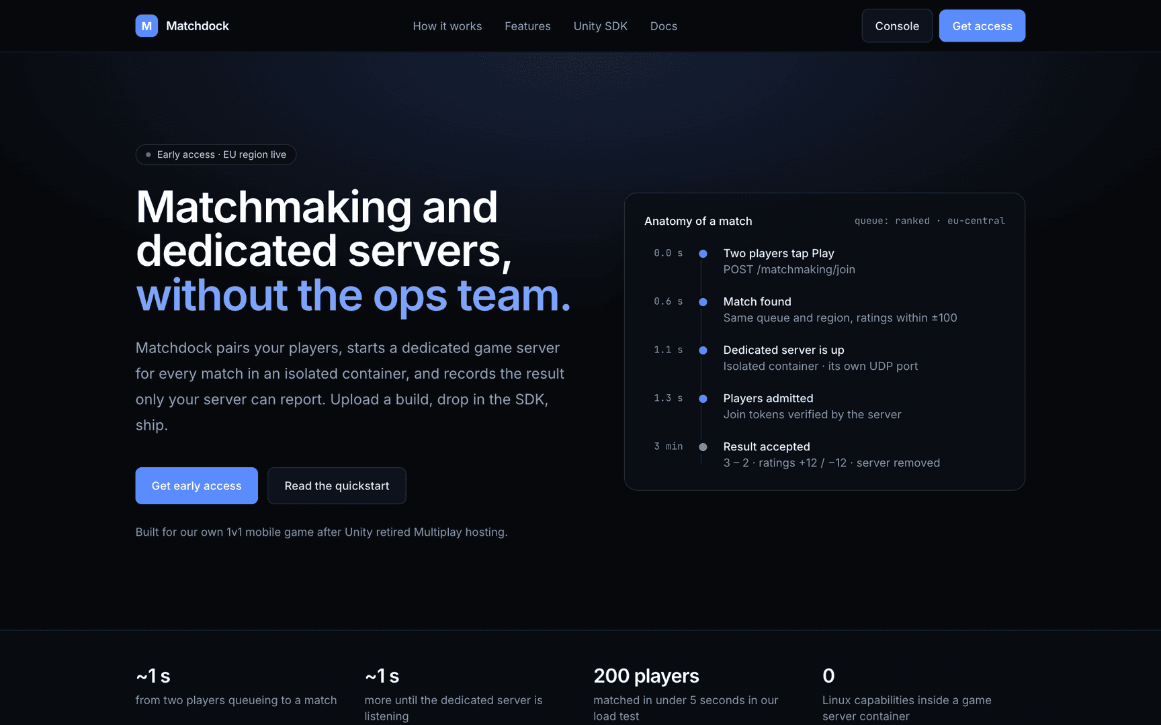1161x725 pixels.
Task: Click the Get access header button
Action: (x=982, y=26)
